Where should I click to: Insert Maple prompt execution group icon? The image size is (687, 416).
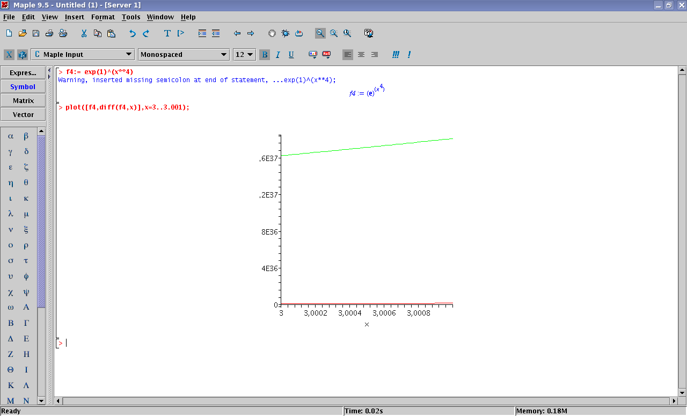[x=181, y=33]
